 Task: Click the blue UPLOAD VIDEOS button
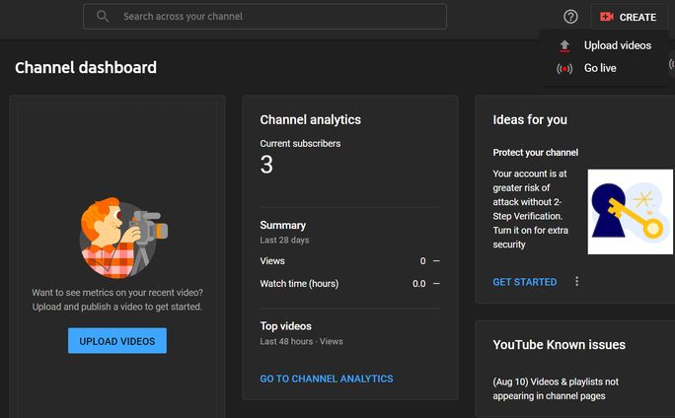117,341
